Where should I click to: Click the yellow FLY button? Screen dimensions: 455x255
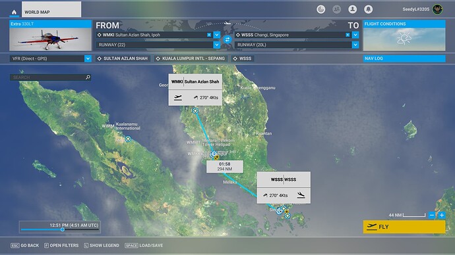pyautogui.click(x=404, y=227)
